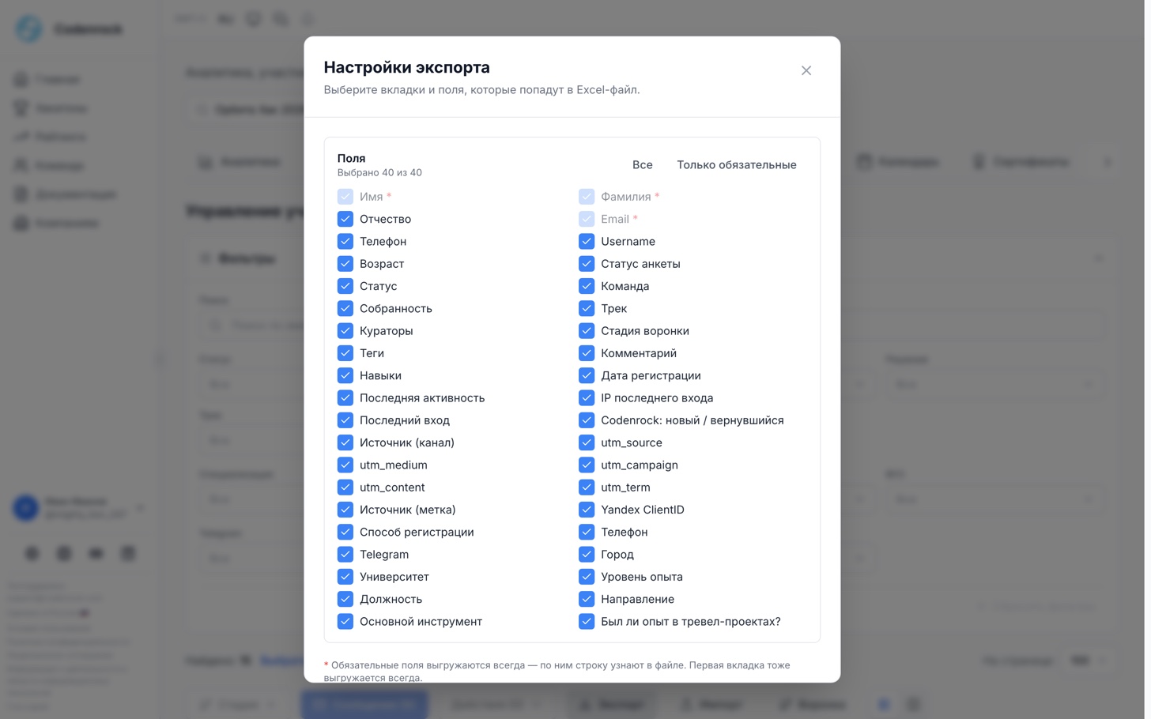Uncheck the Статус анкеты field
The image size is (1151, 719).
(587, 264)
